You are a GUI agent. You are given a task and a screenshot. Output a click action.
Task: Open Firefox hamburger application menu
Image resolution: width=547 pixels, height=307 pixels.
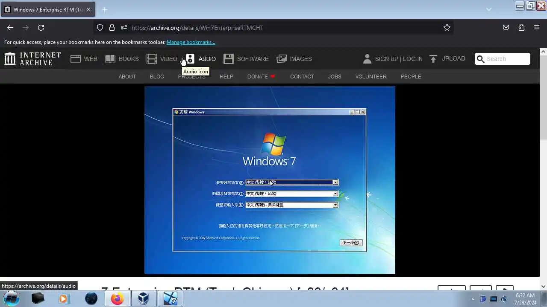(x=537, y=27)
